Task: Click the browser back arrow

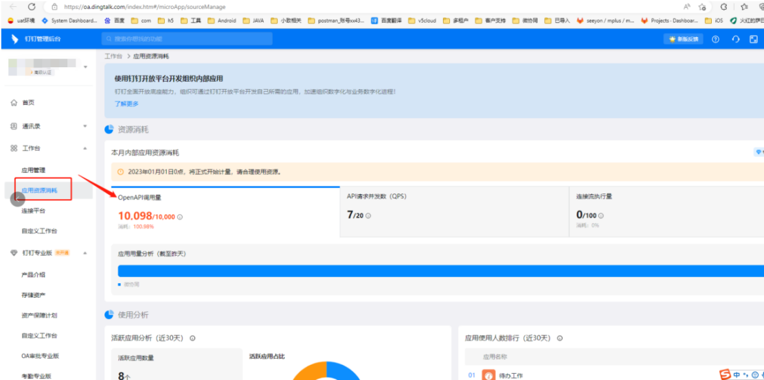Action: click(x=13, y=7)
